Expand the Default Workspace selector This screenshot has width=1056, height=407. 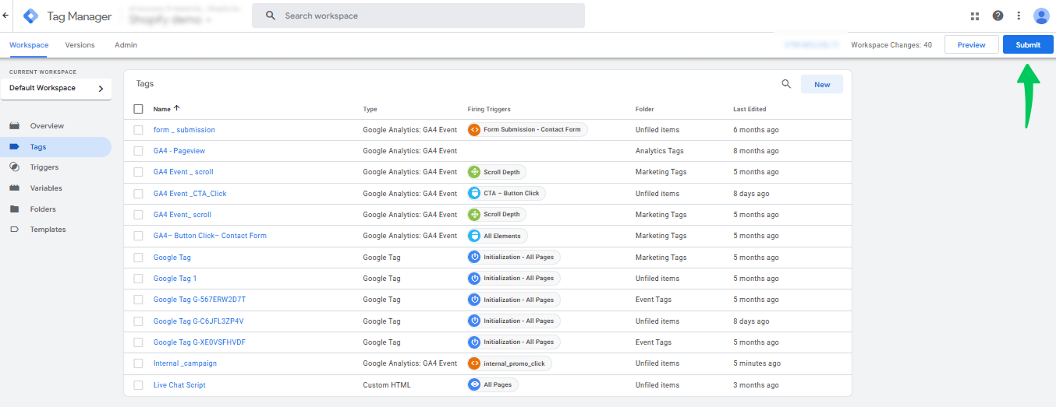(x=56, y=89)
